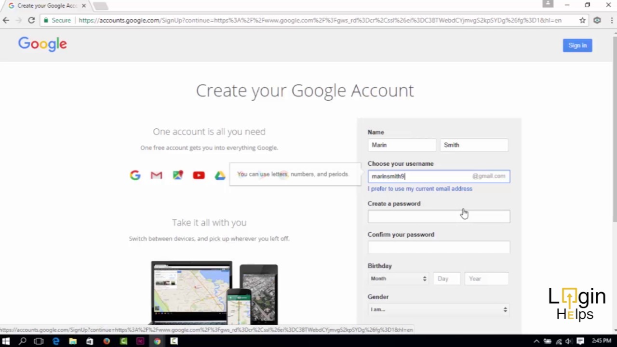Screen dimensions: 617x347
Task: Click the address bar URL
Action: (x=320, y=20)
